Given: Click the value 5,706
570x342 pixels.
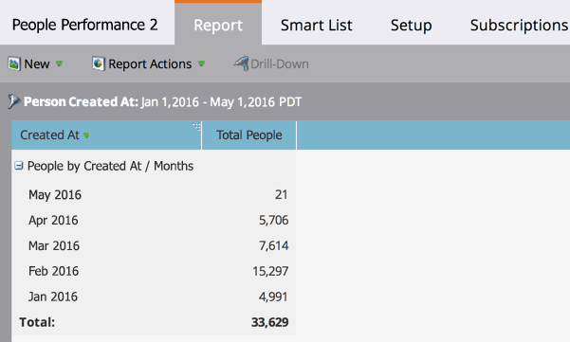Looking at the screenshot, I should [x=274, y=221].
